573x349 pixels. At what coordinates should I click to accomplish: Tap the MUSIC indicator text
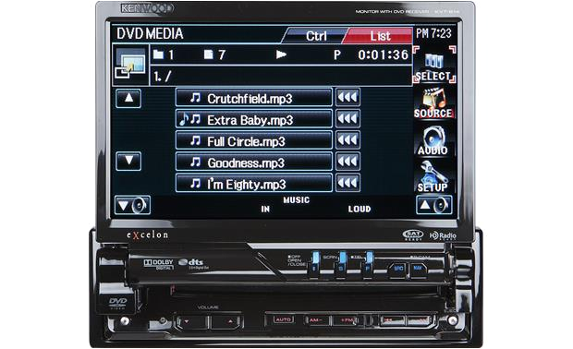[x=296, y=200]
